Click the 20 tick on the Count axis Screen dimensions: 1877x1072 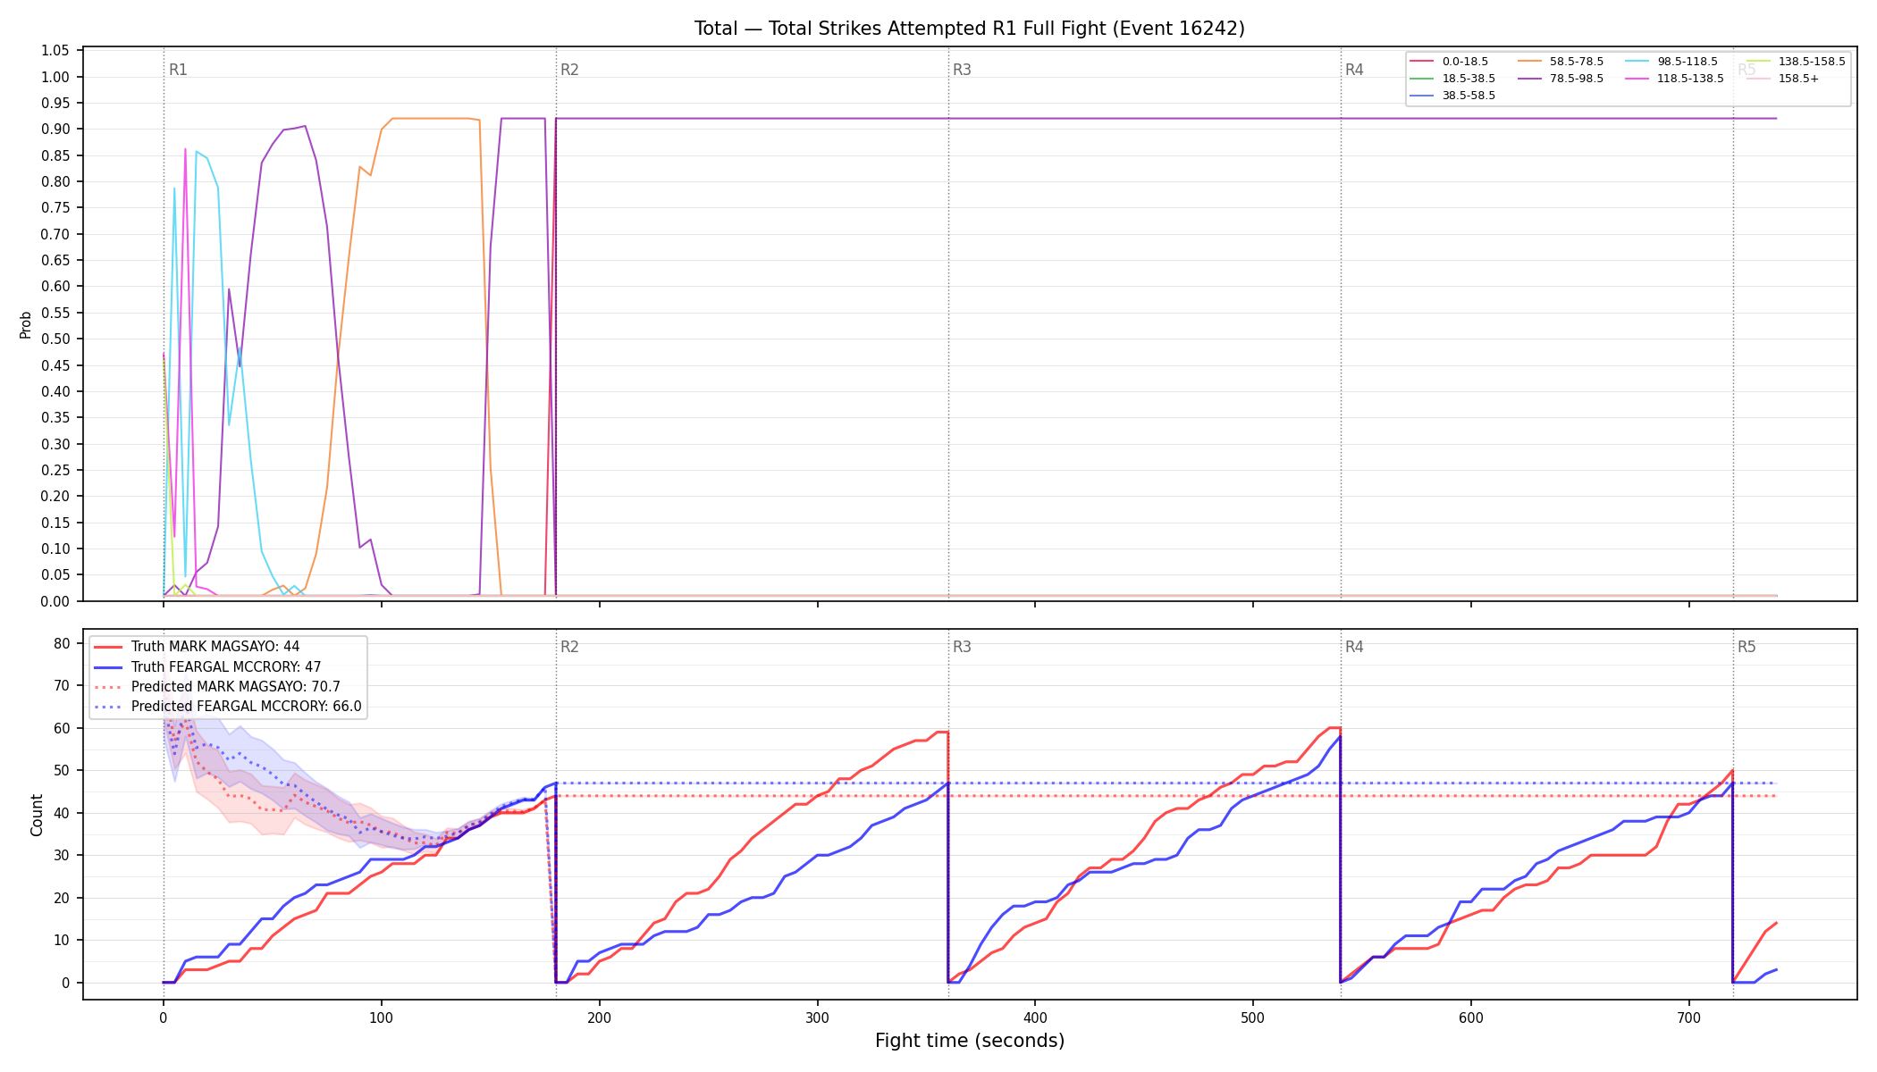(x=62, y=898)
